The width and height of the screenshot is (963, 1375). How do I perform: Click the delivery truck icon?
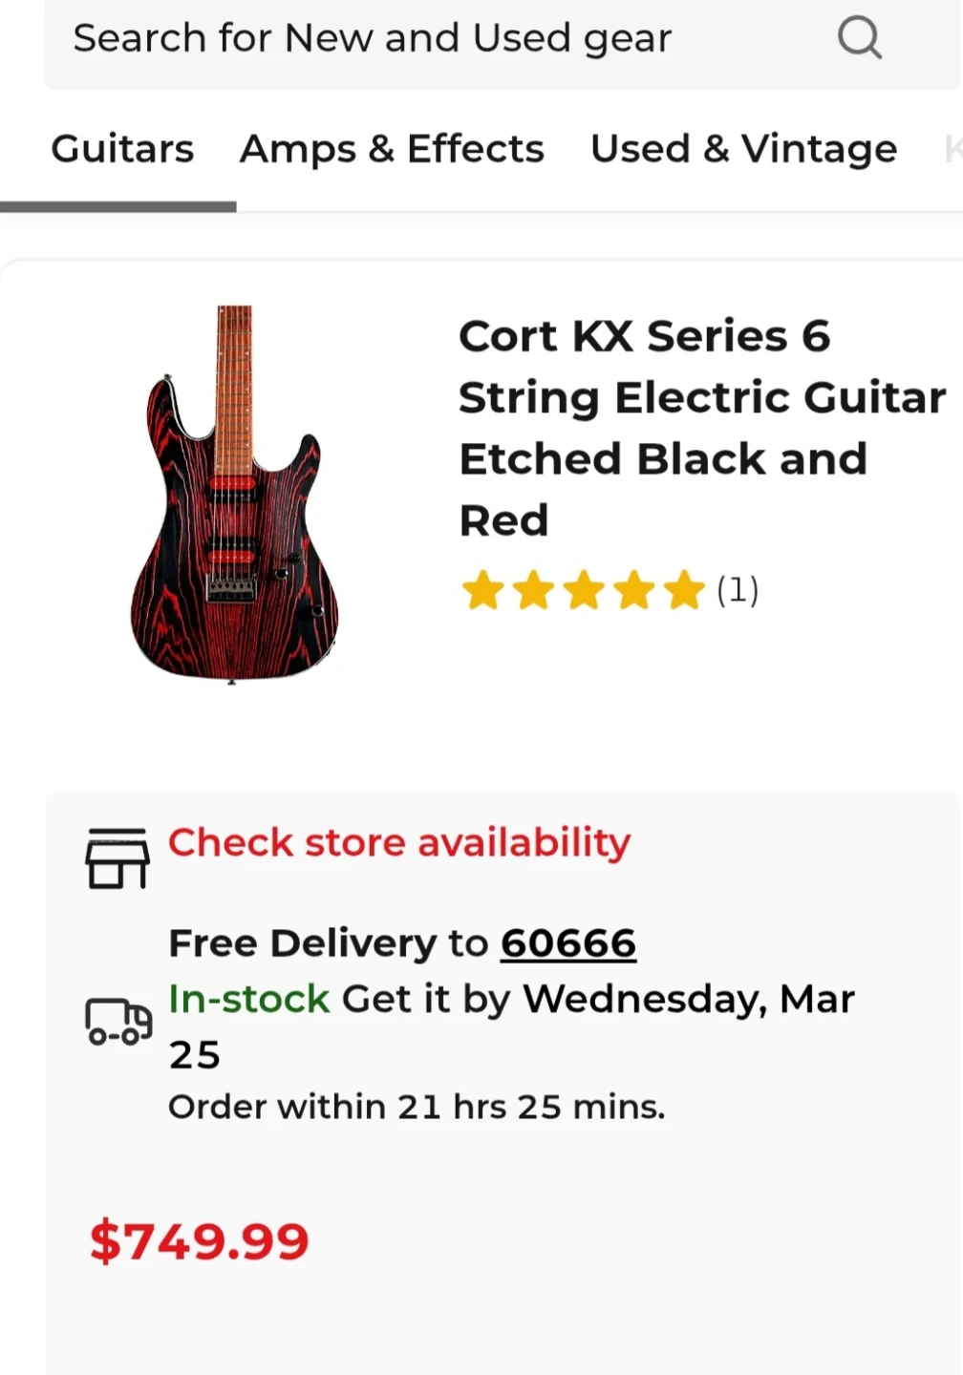coord(118,1022)
